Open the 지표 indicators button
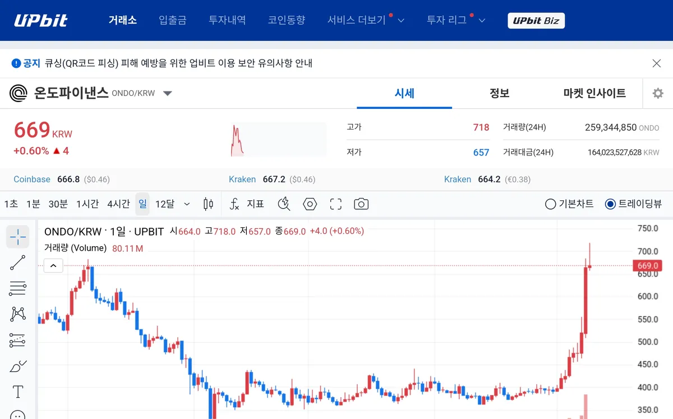 click(x=247, y=204)
